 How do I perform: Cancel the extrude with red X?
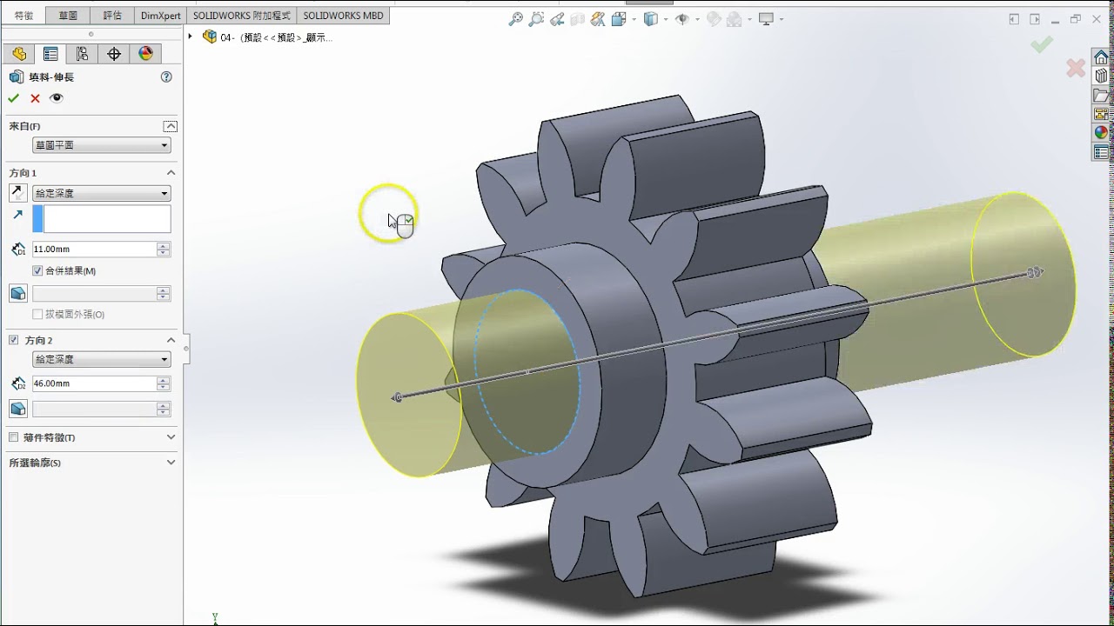(36, 98)
